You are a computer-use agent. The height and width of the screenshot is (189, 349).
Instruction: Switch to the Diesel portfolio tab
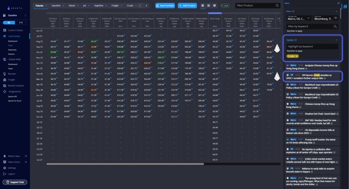pos(72,6)
